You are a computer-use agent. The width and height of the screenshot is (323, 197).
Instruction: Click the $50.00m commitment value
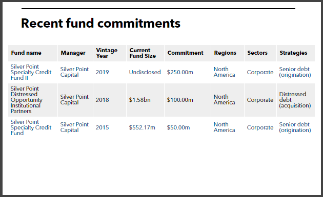[178, 127]
